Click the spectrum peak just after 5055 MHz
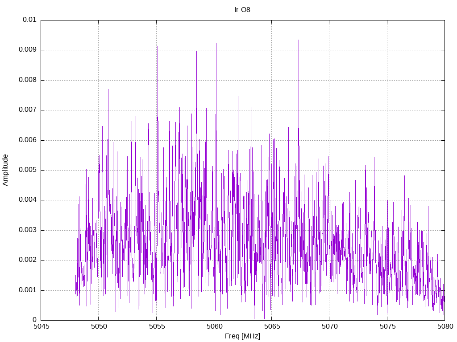Image resolution: width=457 pixels, height=342 pixels. [x=158, y=46]
